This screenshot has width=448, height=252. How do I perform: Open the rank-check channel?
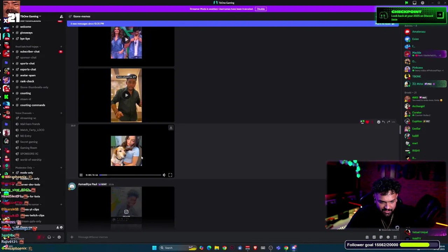[x=27, y=81]
